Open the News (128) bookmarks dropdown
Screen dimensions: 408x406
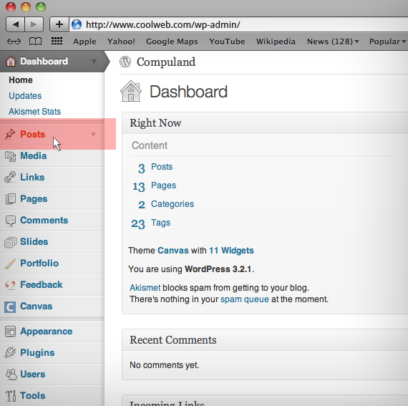pos(333,42)
